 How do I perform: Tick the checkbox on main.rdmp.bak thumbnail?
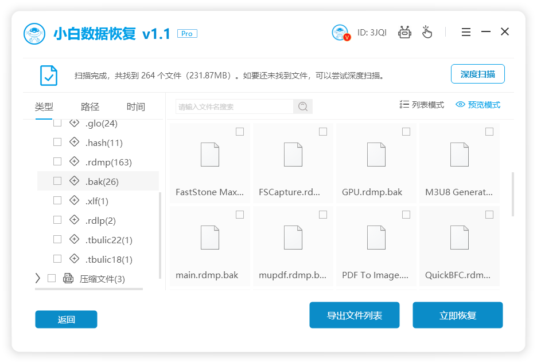coord(240,215)
